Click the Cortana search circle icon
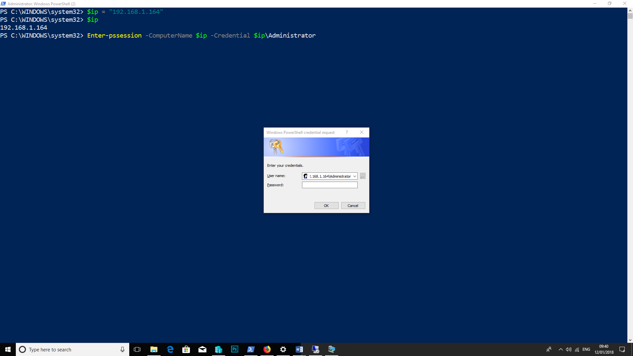 point(22,349)
